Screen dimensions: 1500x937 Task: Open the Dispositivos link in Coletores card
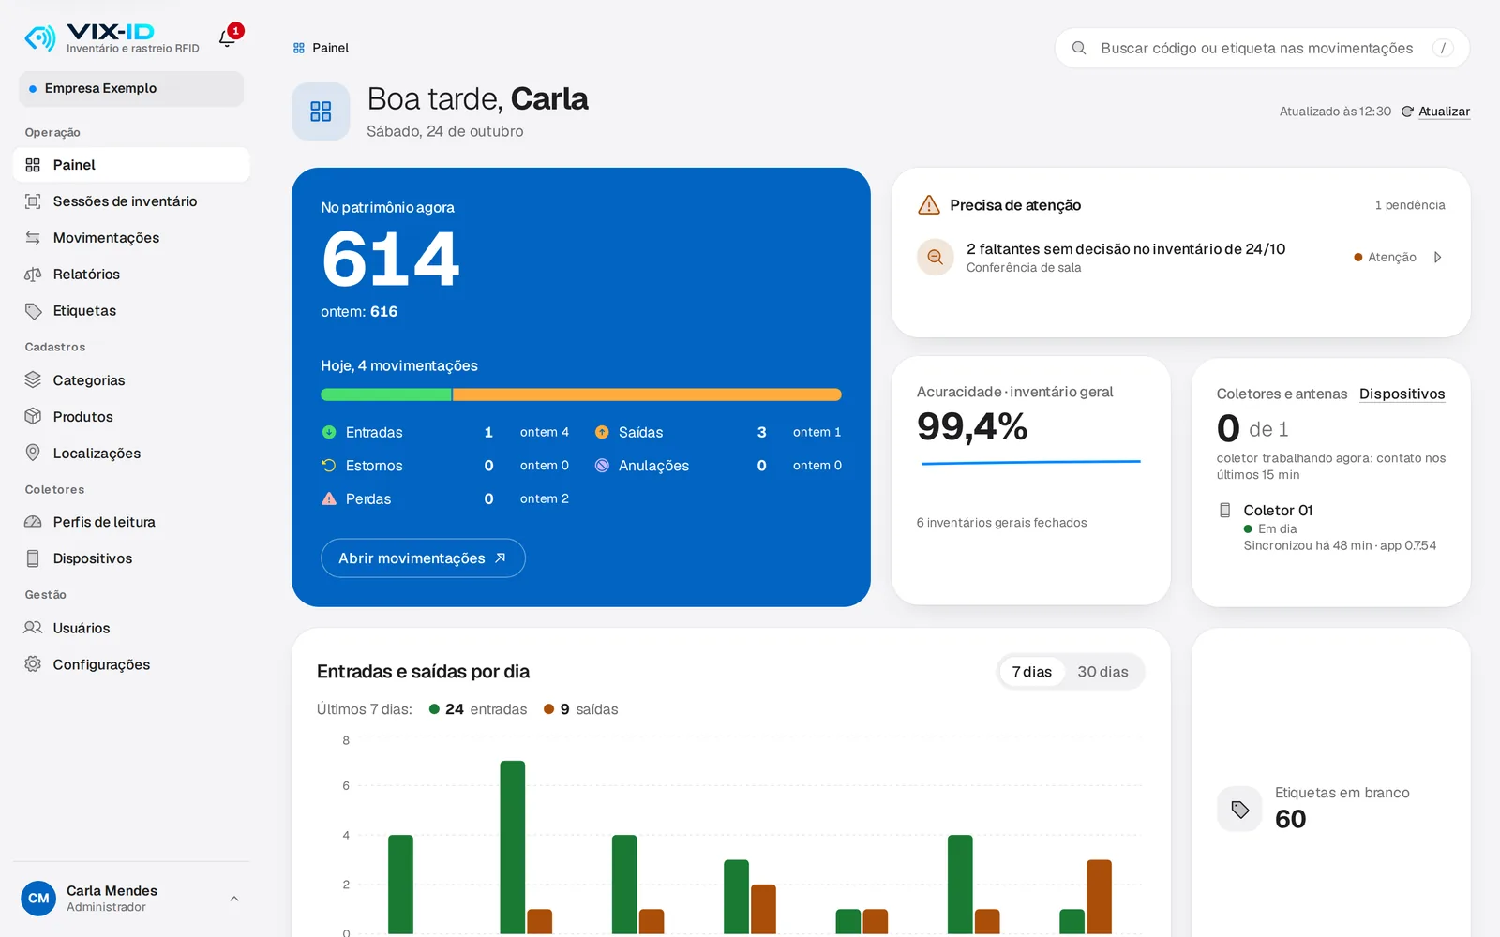[x=1402, y=394]
